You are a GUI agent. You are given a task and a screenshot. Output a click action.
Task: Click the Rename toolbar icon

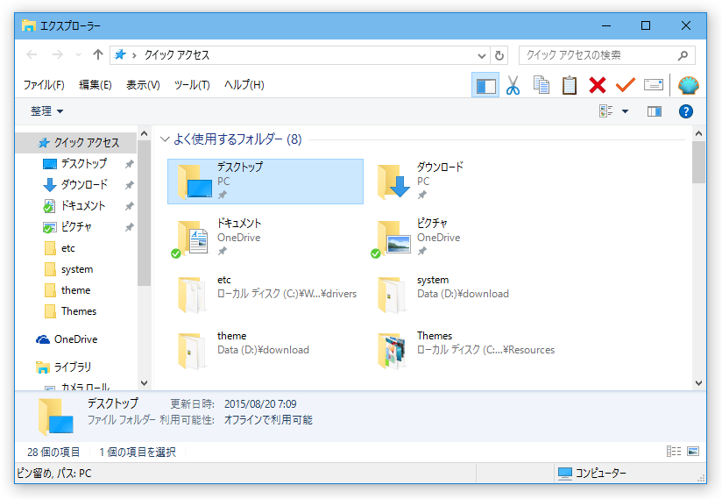(654, 85)
